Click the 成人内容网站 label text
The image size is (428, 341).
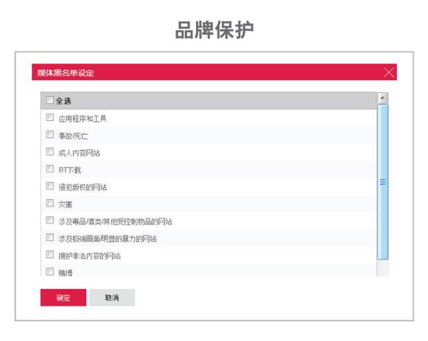click(79, 153)
